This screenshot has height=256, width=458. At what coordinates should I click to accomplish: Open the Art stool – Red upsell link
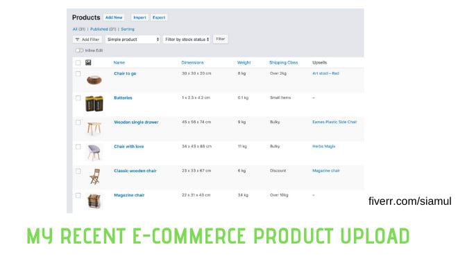pos(325,73)
